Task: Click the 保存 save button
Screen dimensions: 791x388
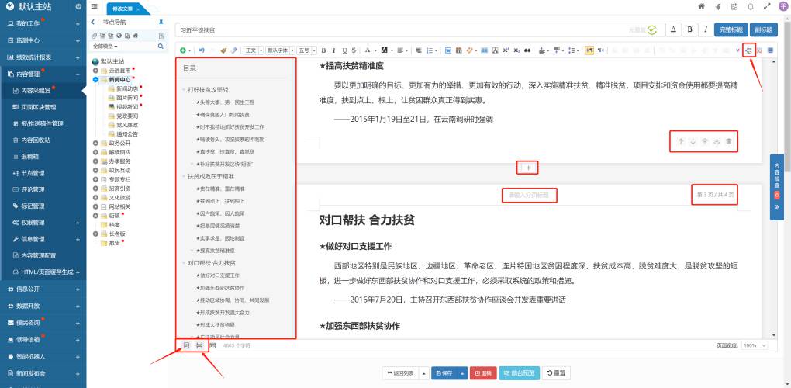Action: point(444,373)
